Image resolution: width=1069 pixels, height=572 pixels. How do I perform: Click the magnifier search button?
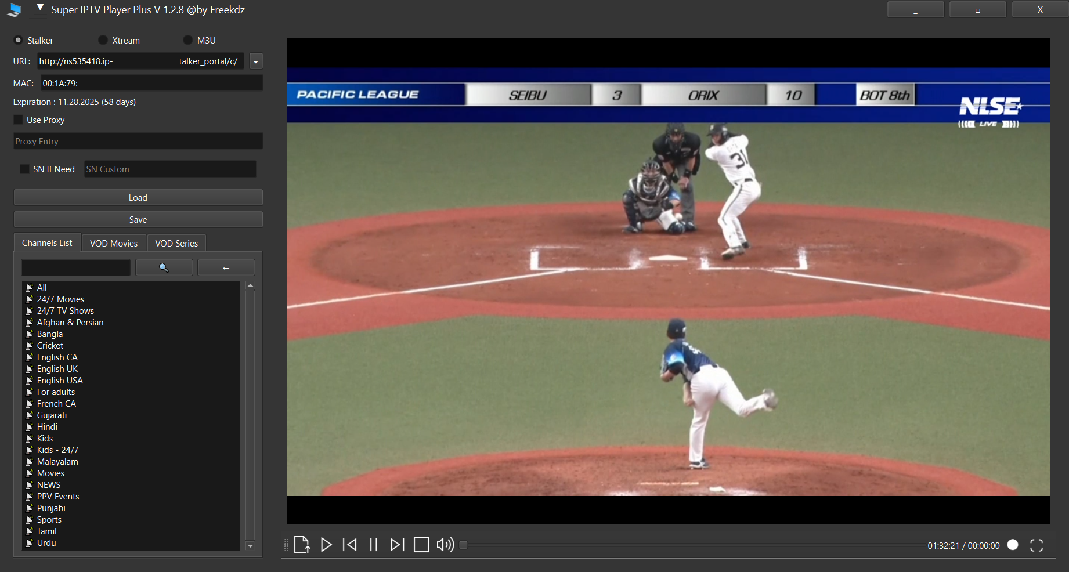coord(164,267)
